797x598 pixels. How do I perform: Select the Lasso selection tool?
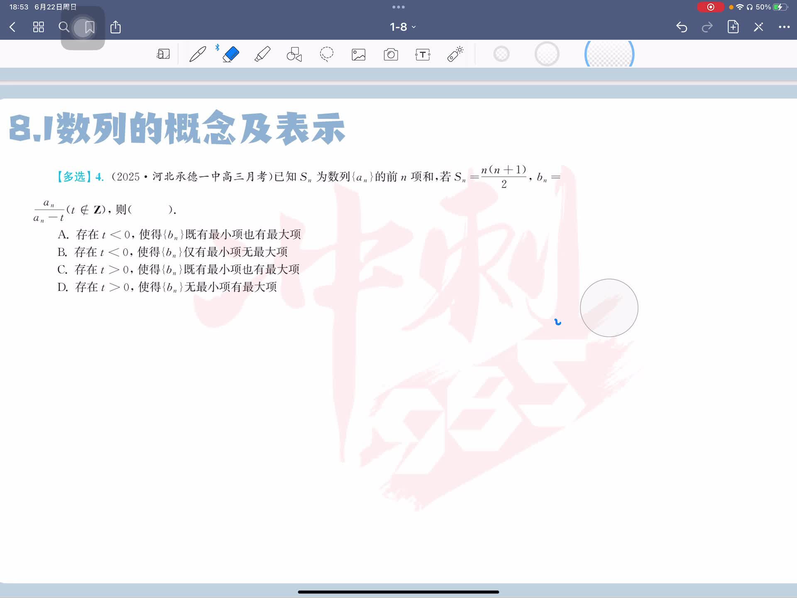pyautogui.click(x=327, y=54)
